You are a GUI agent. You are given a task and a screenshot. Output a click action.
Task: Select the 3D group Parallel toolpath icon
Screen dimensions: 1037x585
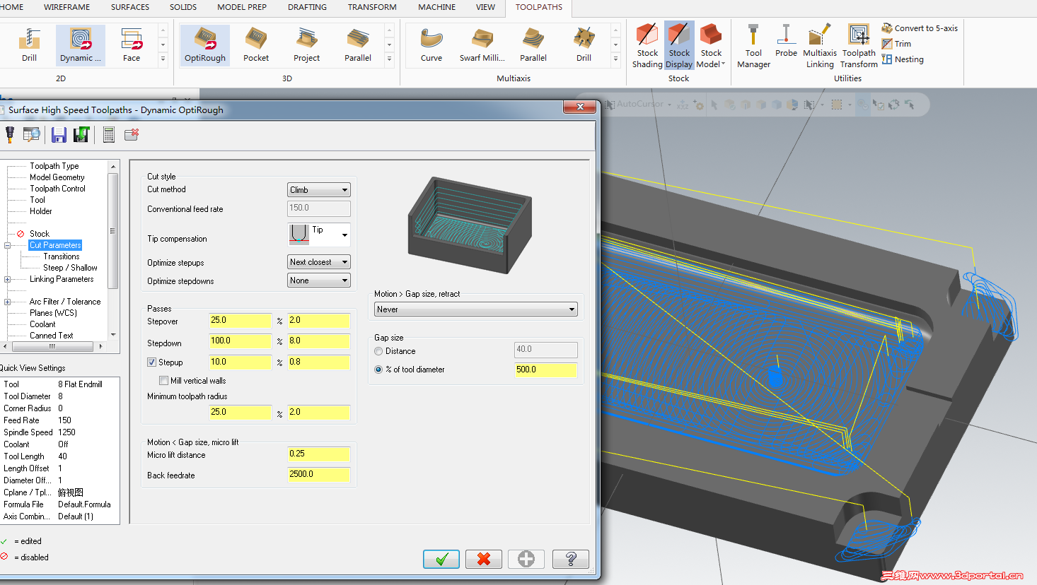(x=358, y=45)
